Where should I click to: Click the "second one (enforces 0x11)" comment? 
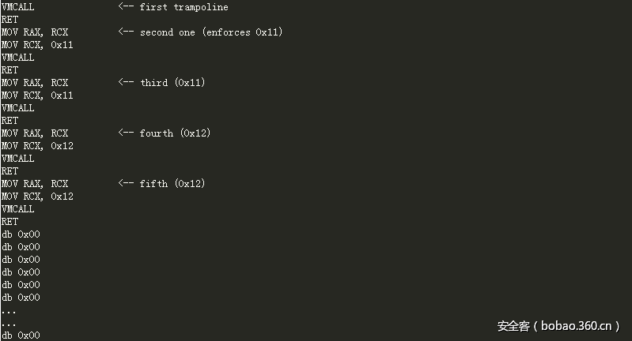211,32
